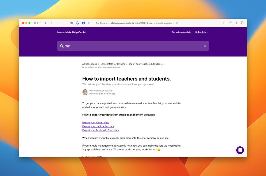Viewport: 266px width, 176px height.
Task: Show the tab overview icon
Action: (x=242, y=23)
